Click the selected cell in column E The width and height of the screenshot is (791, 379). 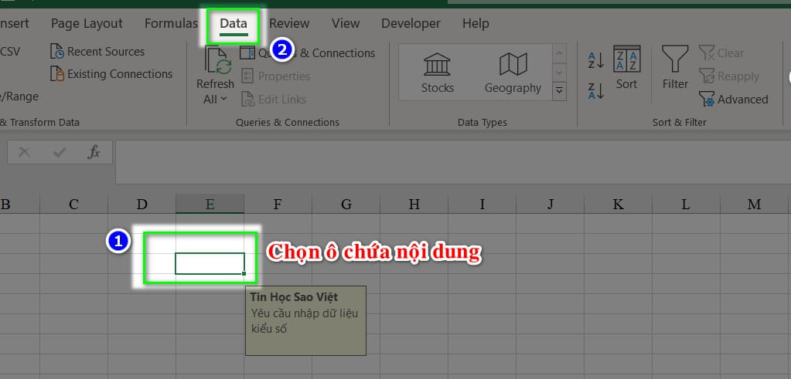coord(210,264)
